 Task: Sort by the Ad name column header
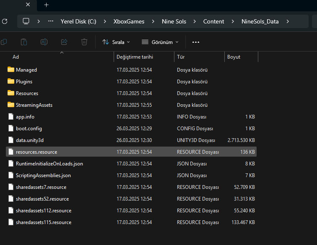tap(16, 57)
